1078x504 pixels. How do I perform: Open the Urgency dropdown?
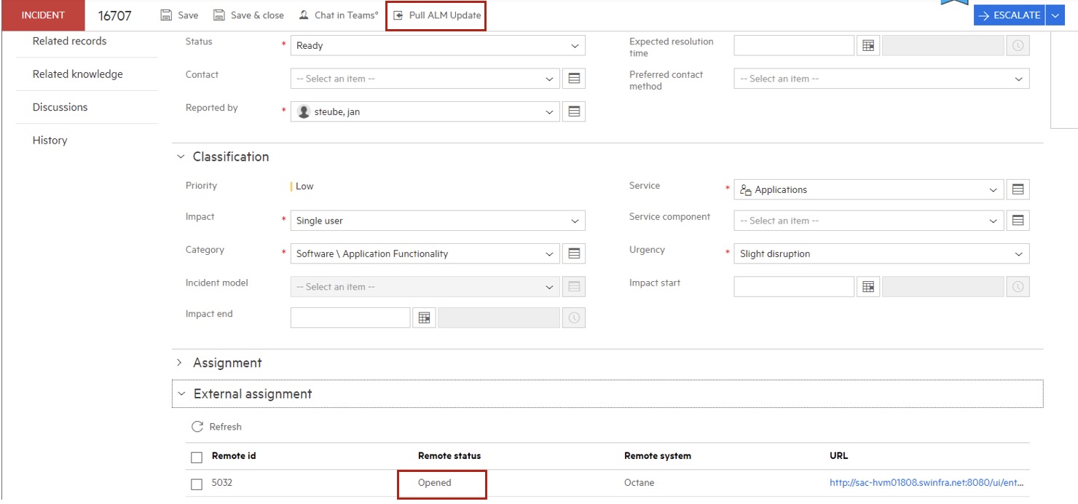point(1020,253)
